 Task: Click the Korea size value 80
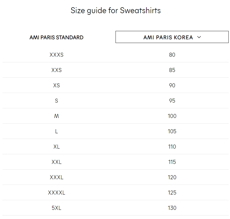[172, 55]
